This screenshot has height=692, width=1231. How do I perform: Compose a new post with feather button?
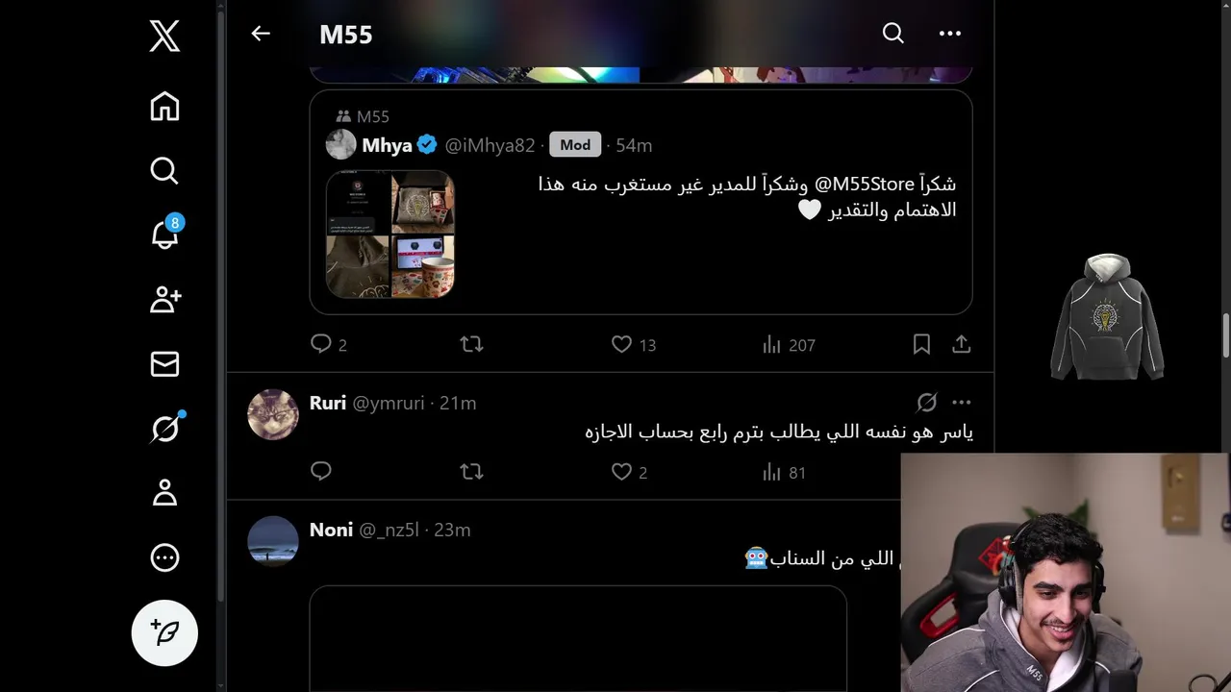164,632
